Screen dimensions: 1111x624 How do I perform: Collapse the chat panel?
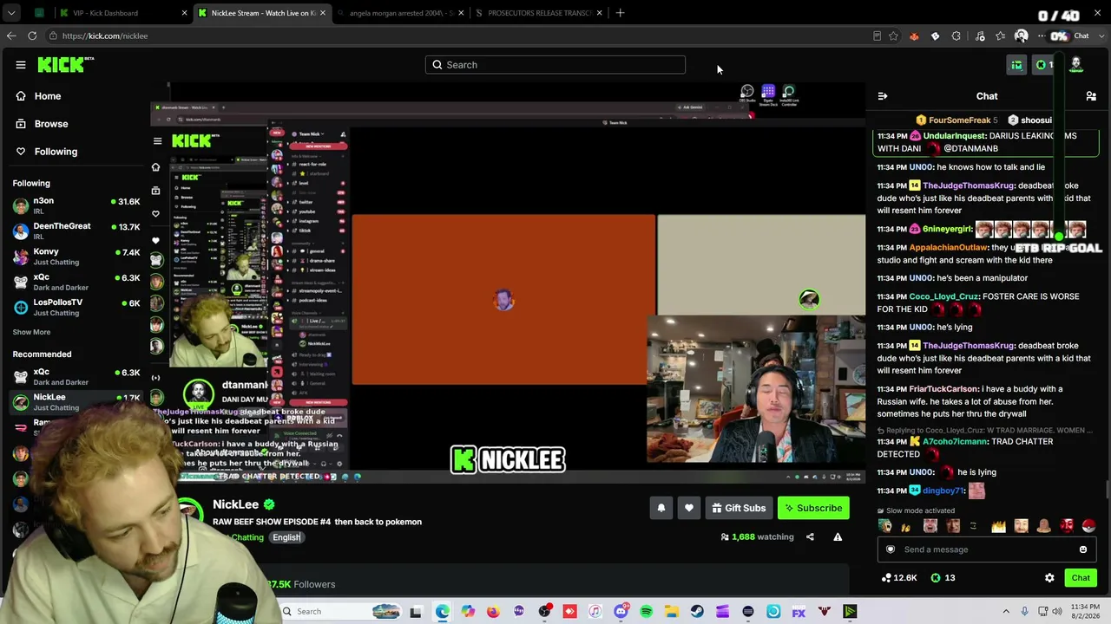883,96
